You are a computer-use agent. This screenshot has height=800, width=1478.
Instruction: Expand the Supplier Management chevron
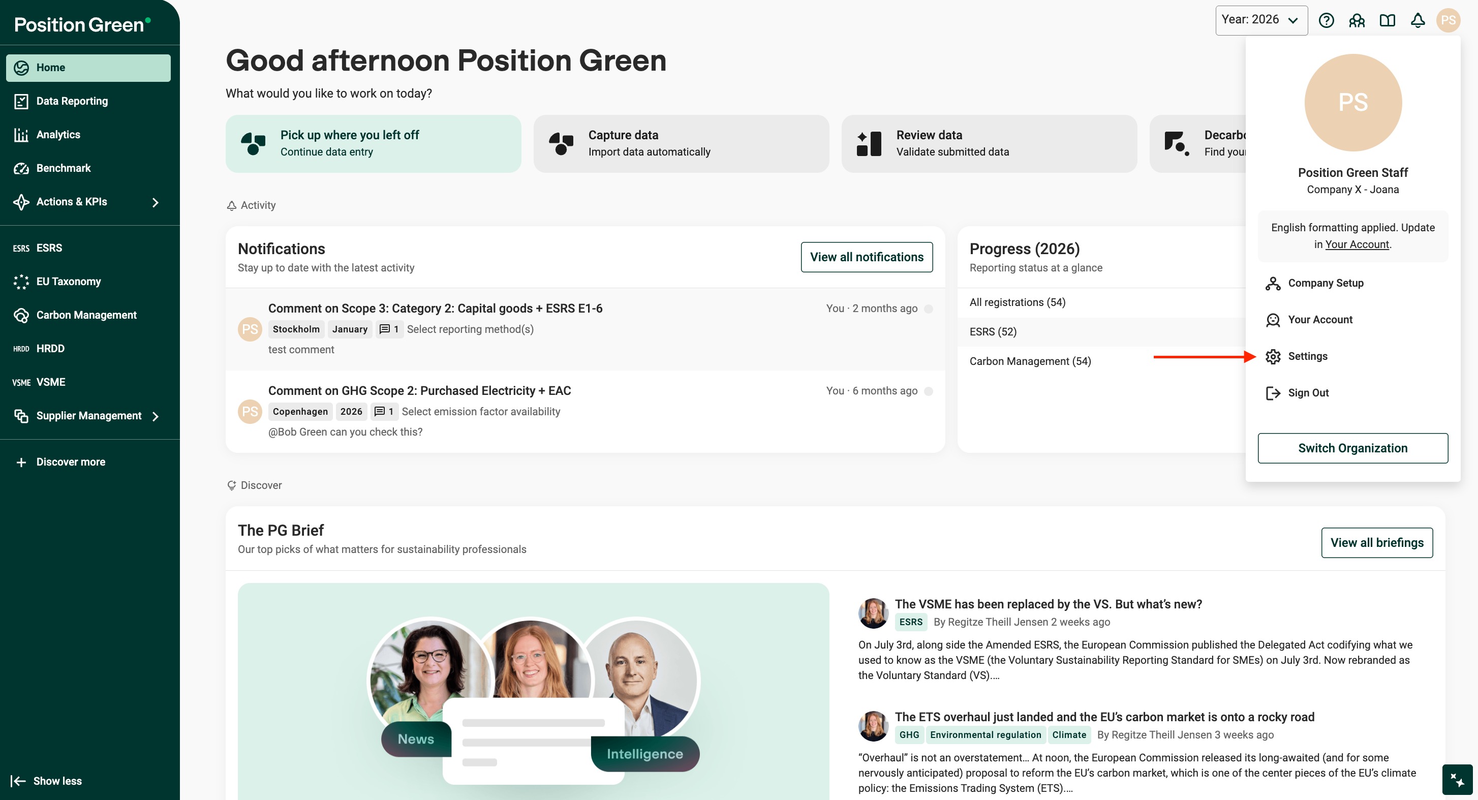pos(155,416)
